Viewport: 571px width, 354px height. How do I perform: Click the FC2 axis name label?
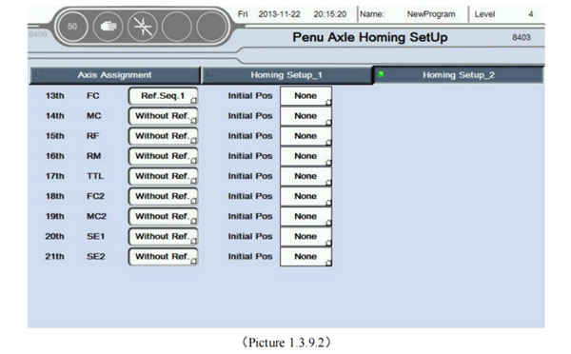[x=95, y=196]
